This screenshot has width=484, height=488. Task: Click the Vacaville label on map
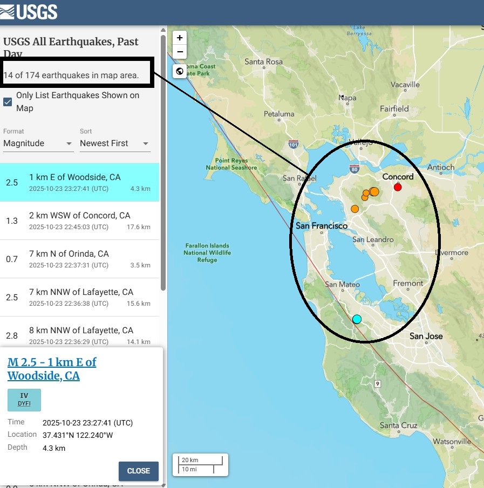click(405, 85)
